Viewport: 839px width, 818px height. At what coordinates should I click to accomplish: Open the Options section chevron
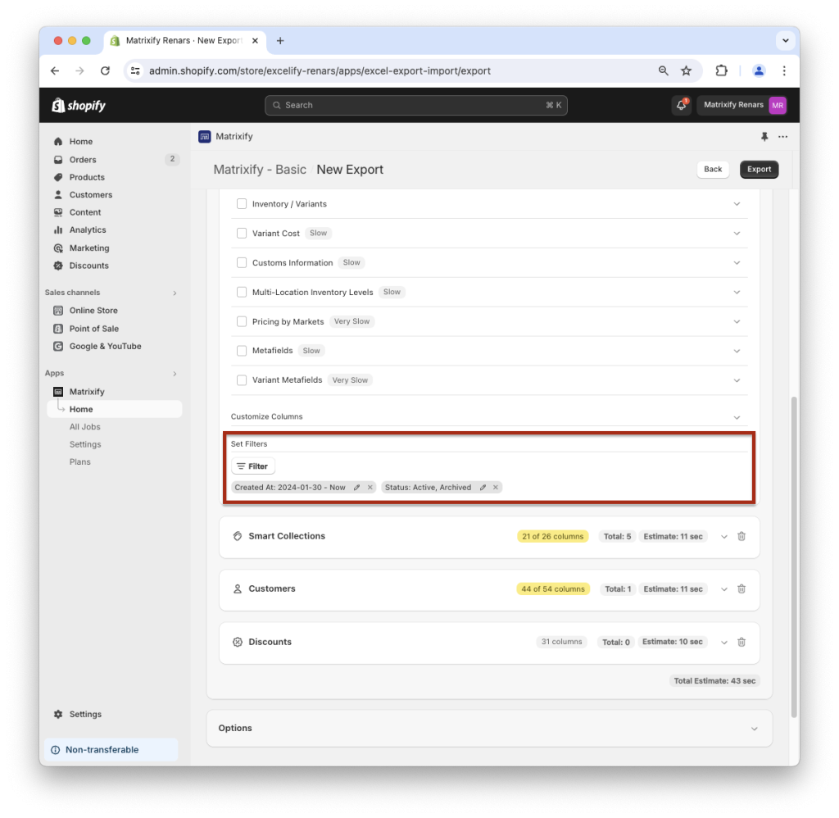755,728
